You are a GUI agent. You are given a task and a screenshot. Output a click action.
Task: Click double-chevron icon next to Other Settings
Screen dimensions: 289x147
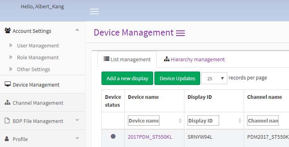coord(11,69)
